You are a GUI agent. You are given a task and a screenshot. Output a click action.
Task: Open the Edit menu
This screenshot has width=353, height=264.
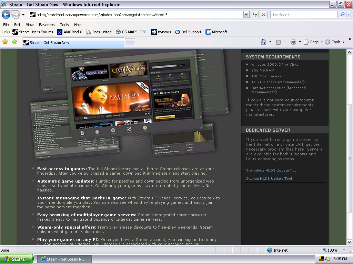coord(17,25)
